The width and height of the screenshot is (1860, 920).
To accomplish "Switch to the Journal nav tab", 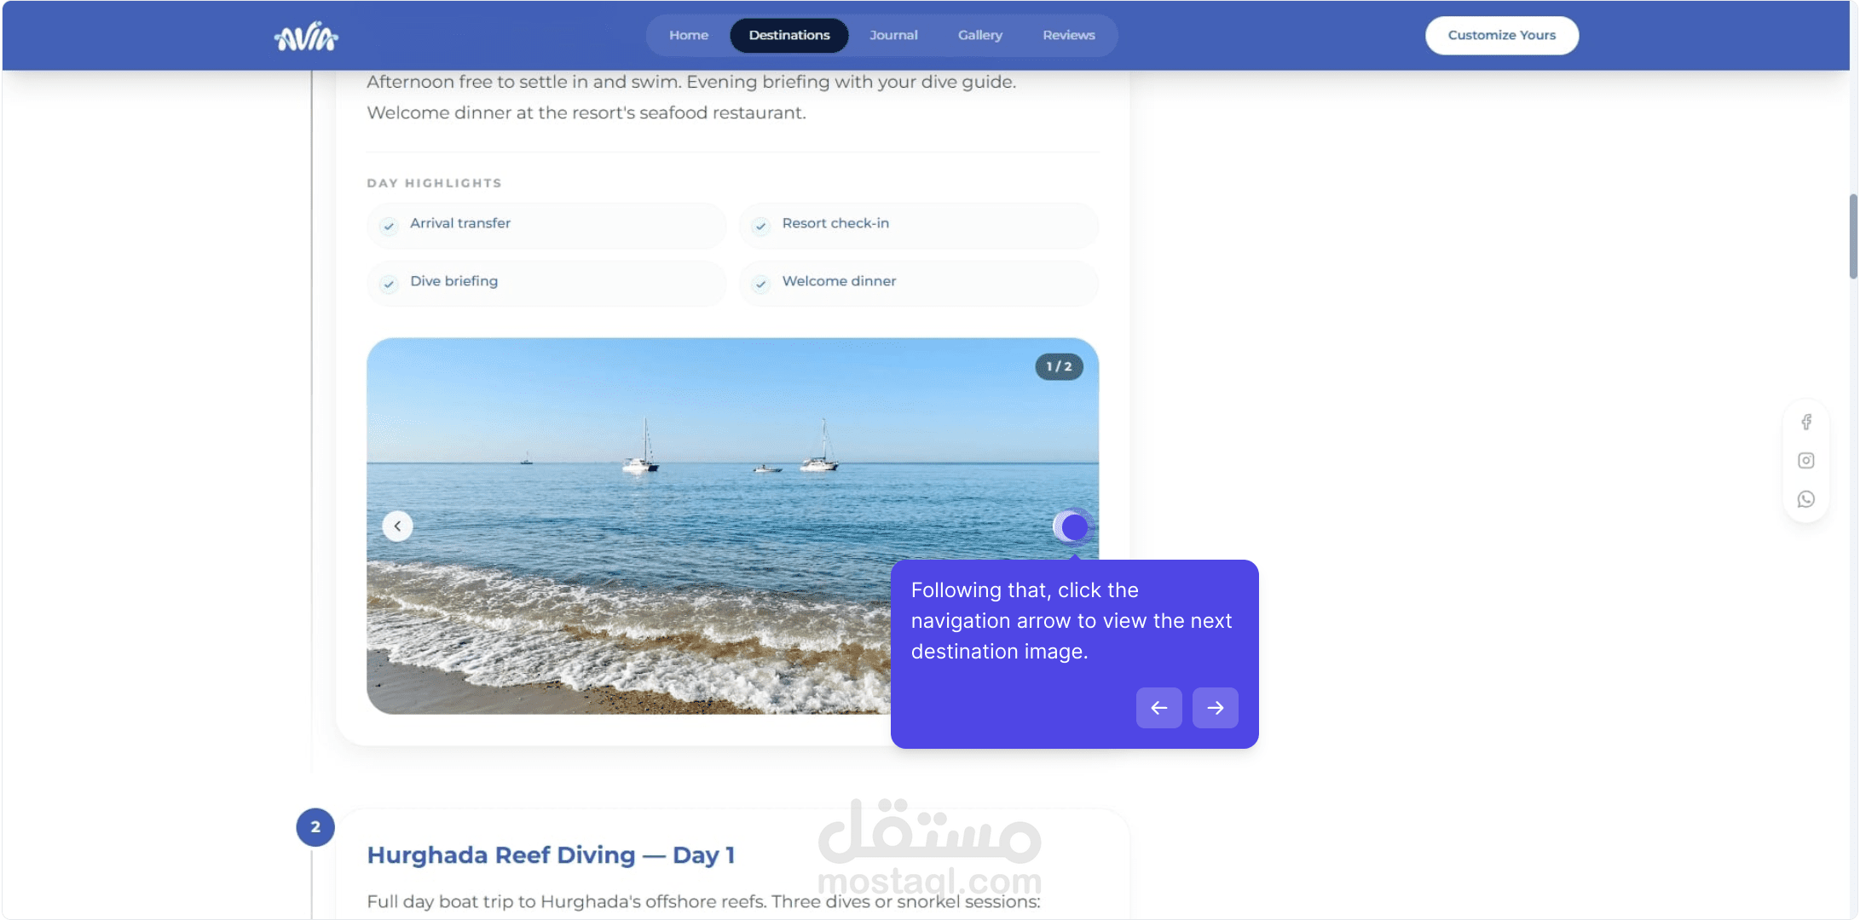I will tap(893, 36).
